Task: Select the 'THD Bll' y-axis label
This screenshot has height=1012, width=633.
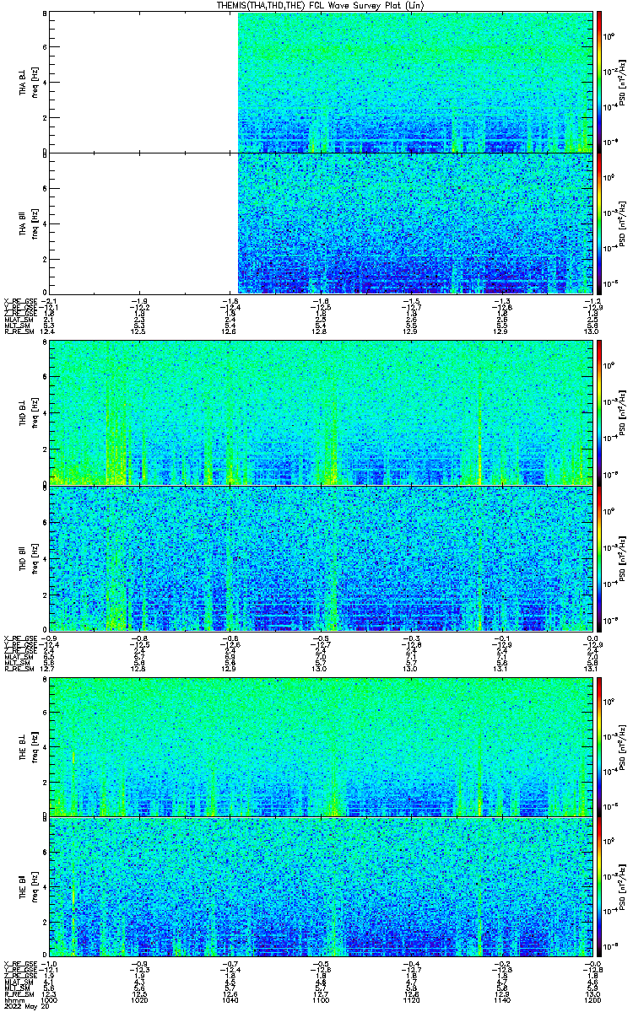Action: (23, 558)
